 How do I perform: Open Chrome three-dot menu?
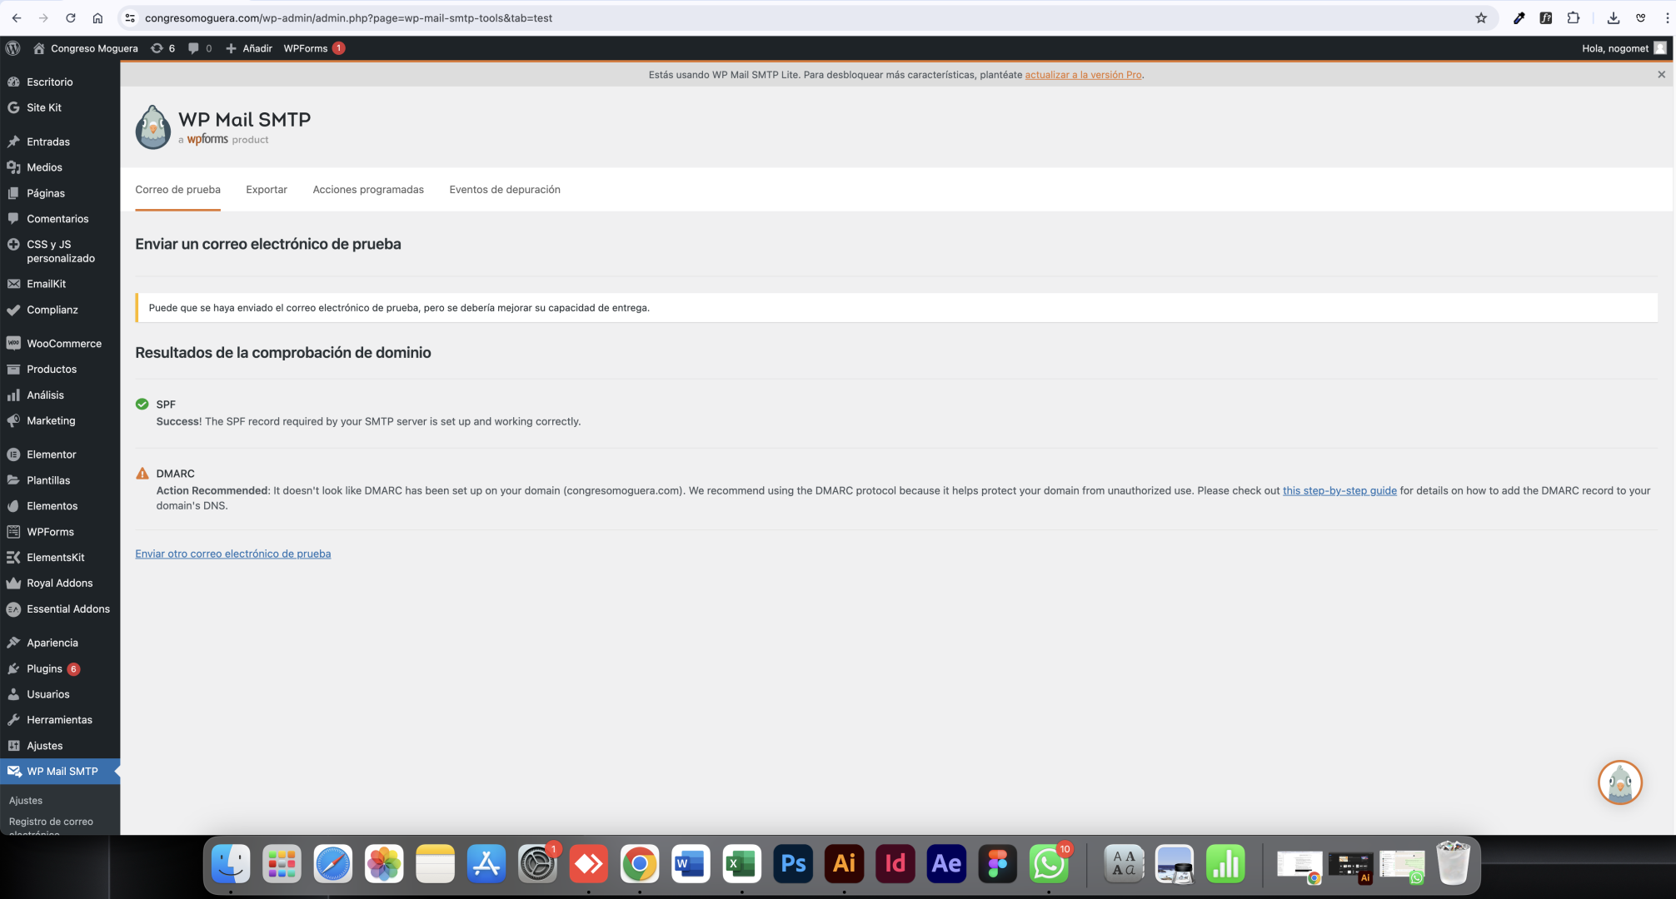point(1667,17)
